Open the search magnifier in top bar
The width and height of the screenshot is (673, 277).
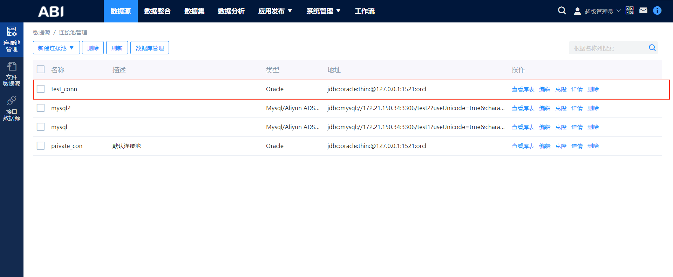(x=562, y=11)
